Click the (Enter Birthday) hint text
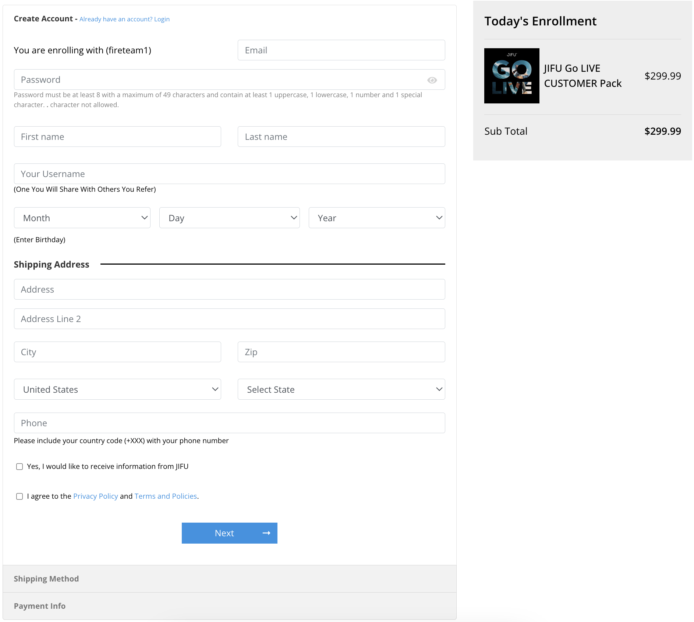The width and height of the screenshot is (694, 622). click(40, 240)
